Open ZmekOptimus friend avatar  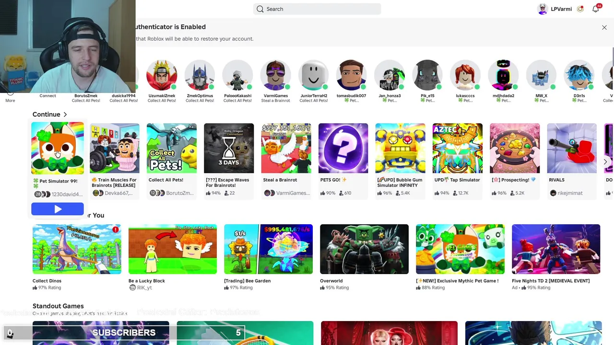click(200, 76)
